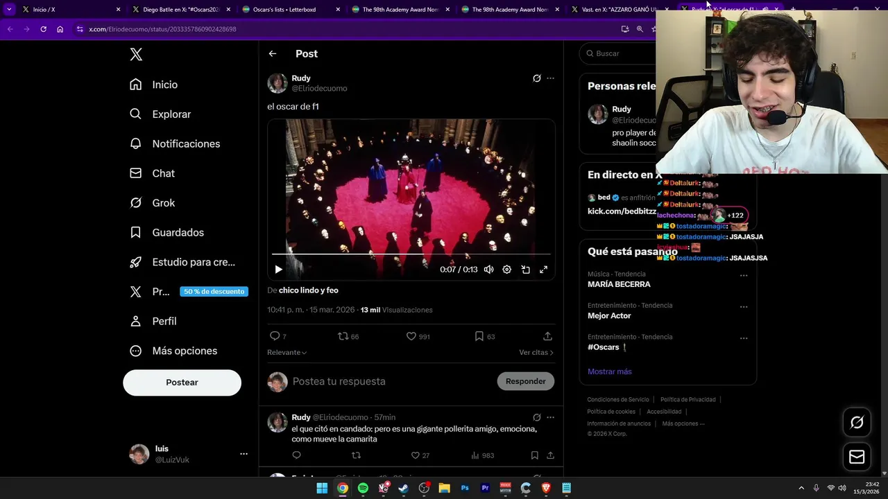888x499 pixels.
Task: Open Condiciones de Servicio footer link
Action: pos(618,399)
